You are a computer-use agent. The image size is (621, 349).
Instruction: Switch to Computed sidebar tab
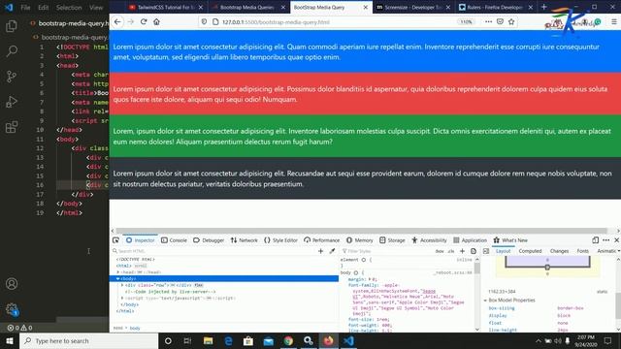click(x=530, y=251)
